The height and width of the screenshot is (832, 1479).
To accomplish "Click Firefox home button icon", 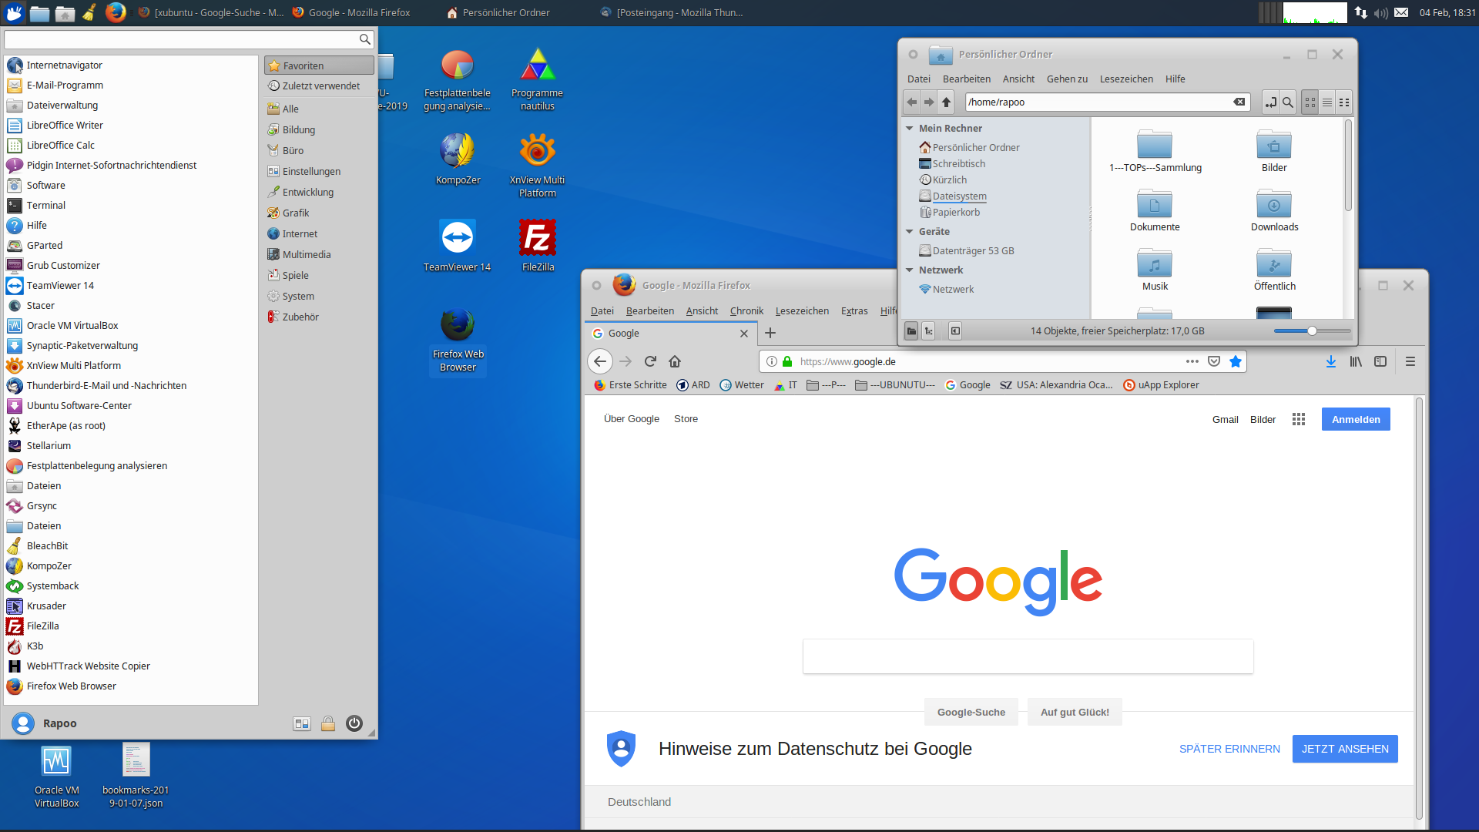I will [x=675, y=361].
